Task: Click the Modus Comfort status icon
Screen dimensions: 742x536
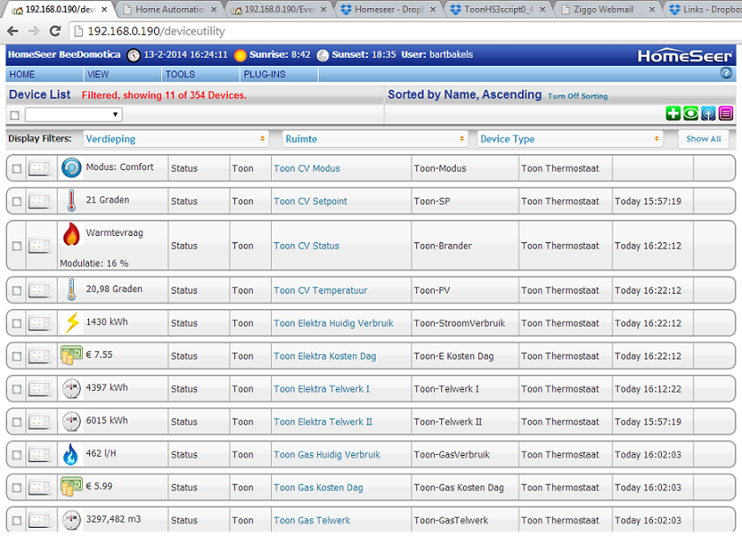Action: pyautogui.click(x=71, y=168)
